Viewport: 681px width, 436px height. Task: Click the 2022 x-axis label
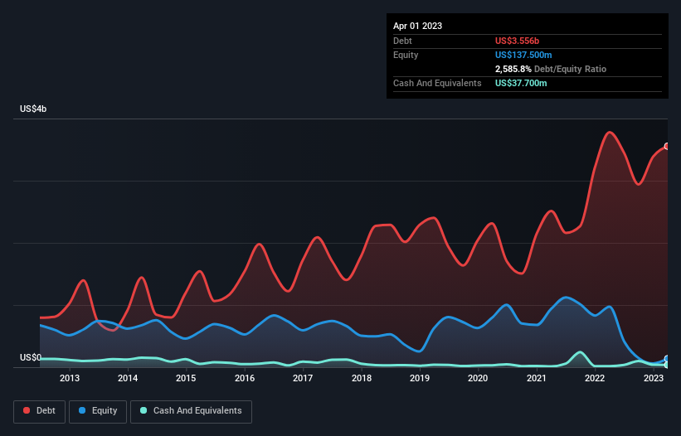pos(595,378)
